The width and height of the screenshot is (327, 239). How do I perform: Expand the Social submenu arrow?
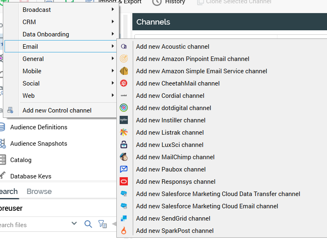coord(113,83)
